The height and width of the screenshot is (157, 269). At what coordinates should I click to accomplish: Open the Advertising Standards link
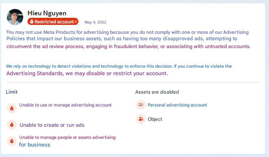pos(35,73)
